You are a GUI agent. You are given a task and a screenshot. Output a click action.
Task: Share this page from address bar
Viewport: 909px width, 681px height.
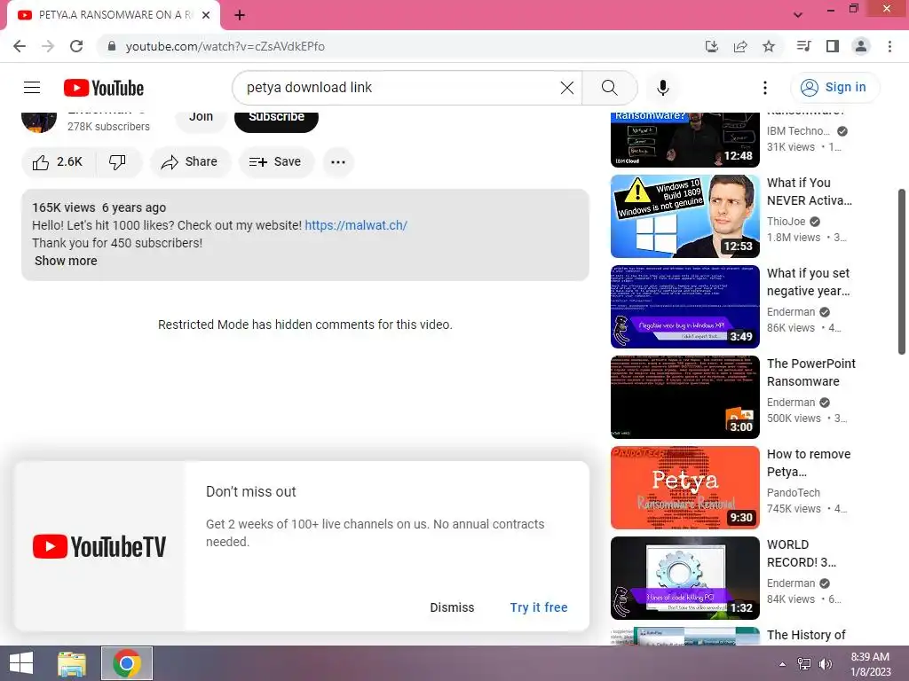[x=740, y=46]
